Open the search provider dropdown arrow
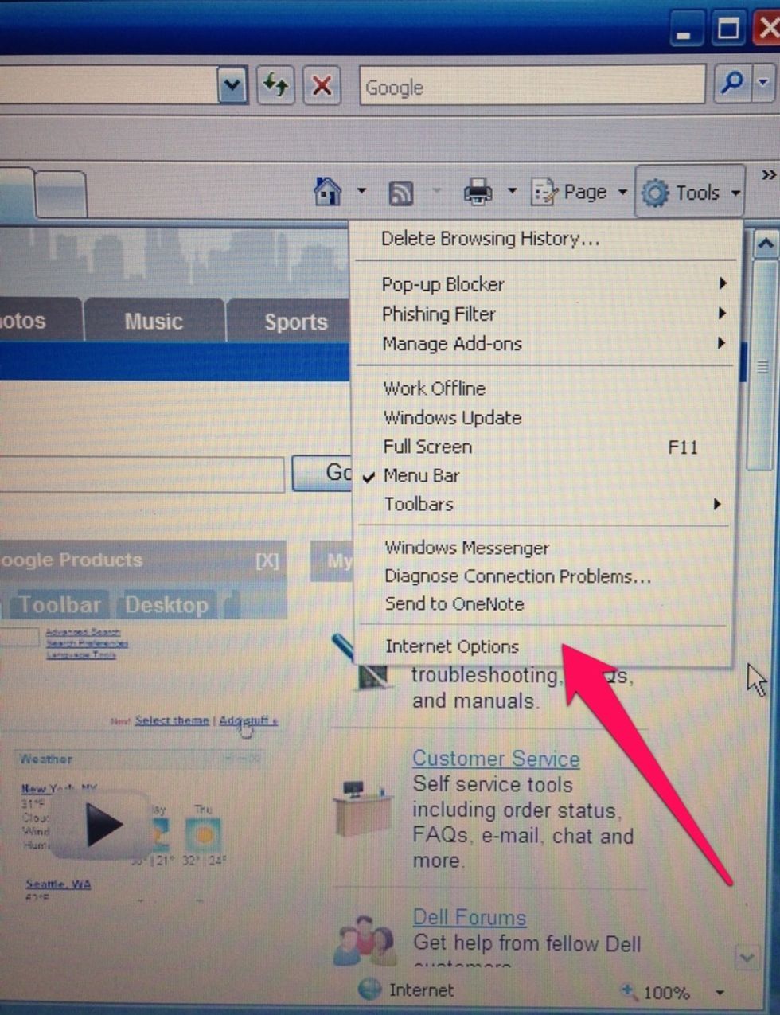 (762, 83)
